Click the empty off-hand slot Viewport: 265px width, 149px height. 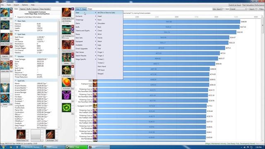[36, 134]
